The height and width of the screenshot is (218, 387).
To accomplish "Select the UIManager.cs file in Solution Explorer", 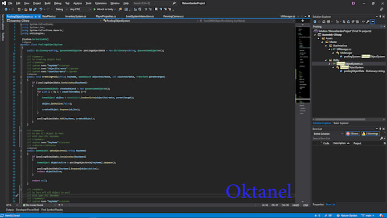I will (344, 50).
